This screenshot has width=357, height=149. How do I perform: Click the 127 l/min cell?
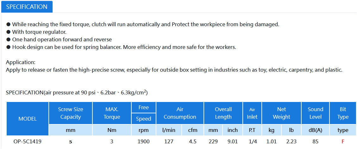(169, 142)
